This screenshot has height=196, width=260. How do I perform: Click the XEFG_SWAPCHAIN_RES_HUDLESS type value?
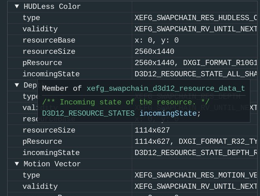[196, 18]
